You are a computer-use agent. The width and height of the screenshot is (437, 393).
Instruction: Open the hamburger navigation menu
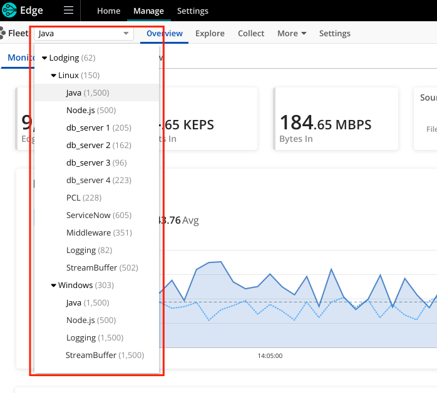(68, 11)
